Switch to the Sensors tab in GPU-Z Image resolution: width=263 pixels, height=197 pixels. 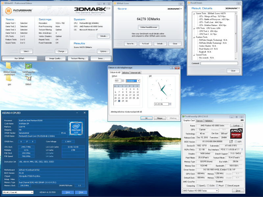200,120
